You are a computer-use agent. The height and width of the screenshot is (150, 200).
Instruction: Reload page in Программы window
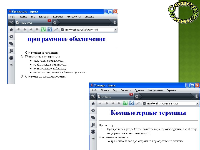[43, 29]
